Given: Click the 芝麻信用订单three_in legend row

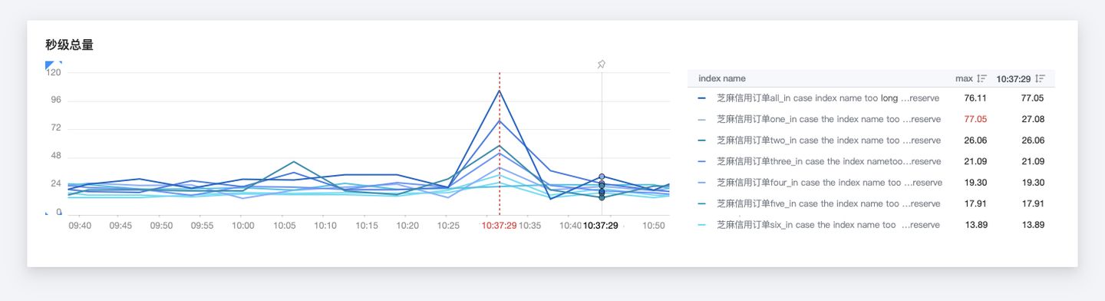Looking at the screenshot, I should (871, 161).
